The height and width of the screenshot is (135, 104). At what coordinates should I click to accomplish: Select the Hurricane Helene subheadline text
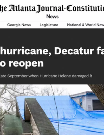click(x=46, y=76)
